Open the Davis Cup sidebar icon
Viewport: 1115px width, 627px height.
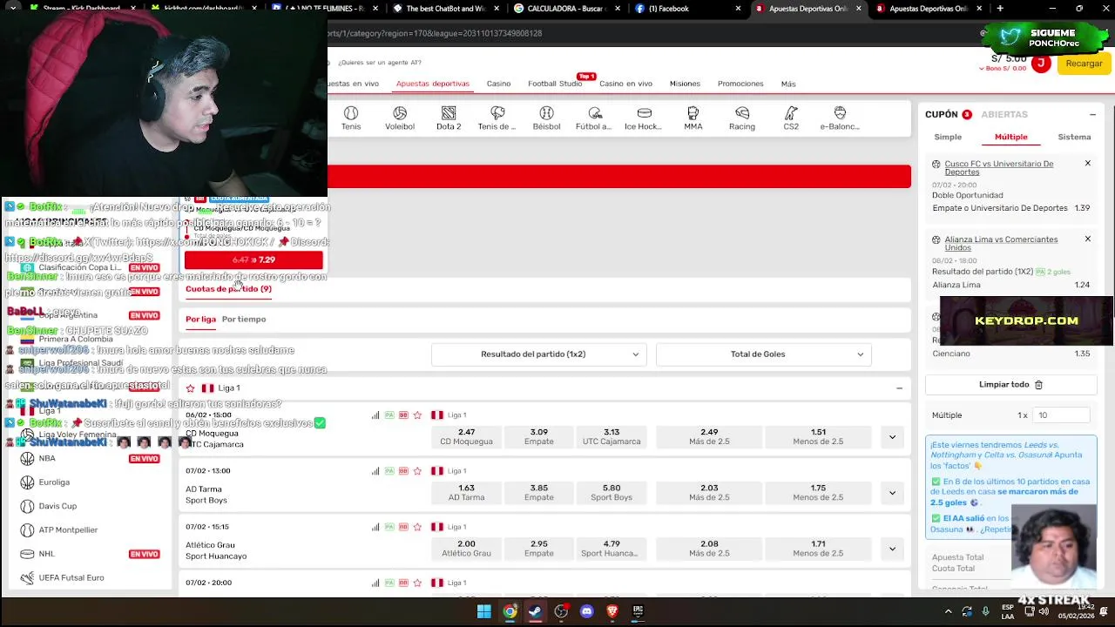tap(27, 506)
